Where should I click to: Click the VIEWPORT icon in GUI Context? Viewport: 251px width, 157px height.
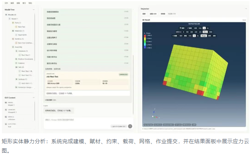(x=6, y=110)
